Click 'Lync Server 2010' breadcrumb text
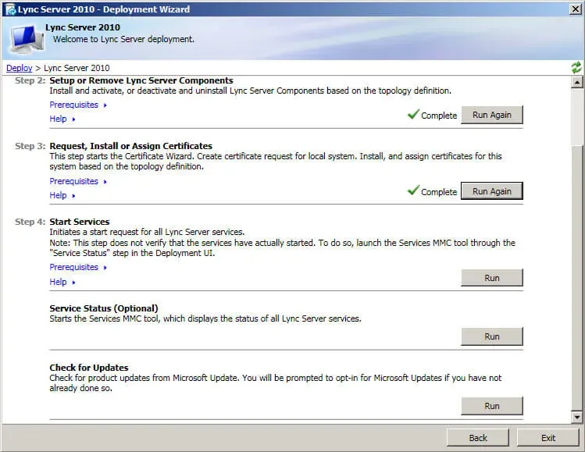585x452 pixels. 77,68
